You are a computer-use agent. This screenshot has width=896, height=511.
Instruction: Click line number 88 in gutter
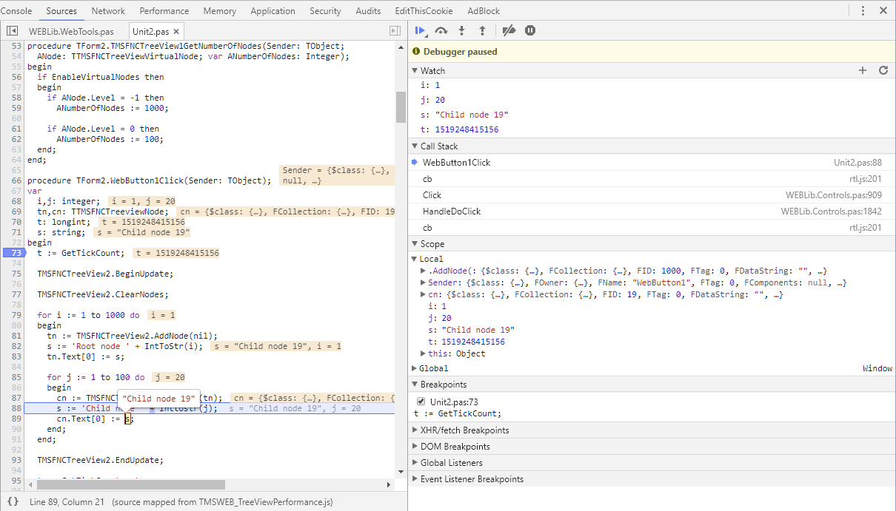pos(16,408)
